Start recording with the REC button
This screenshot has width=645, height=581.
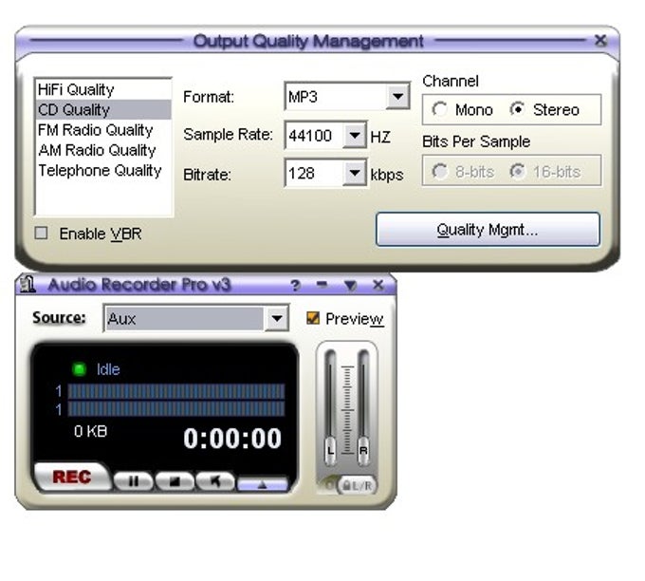click(x=72, y=477)
